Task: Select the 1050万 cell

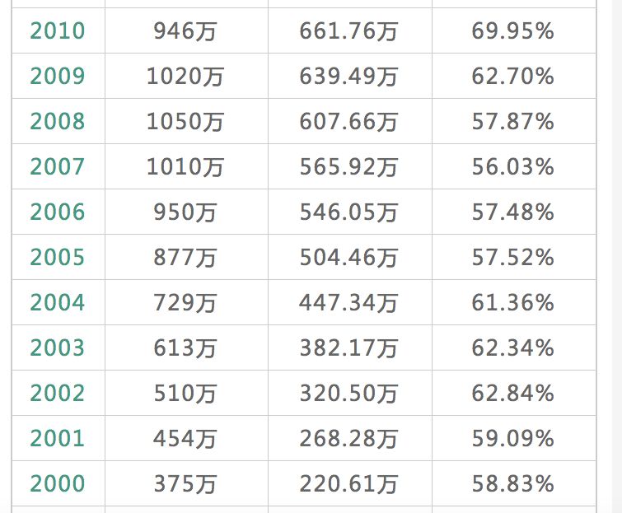Action: pyautogui.click(x=185, y=122)
